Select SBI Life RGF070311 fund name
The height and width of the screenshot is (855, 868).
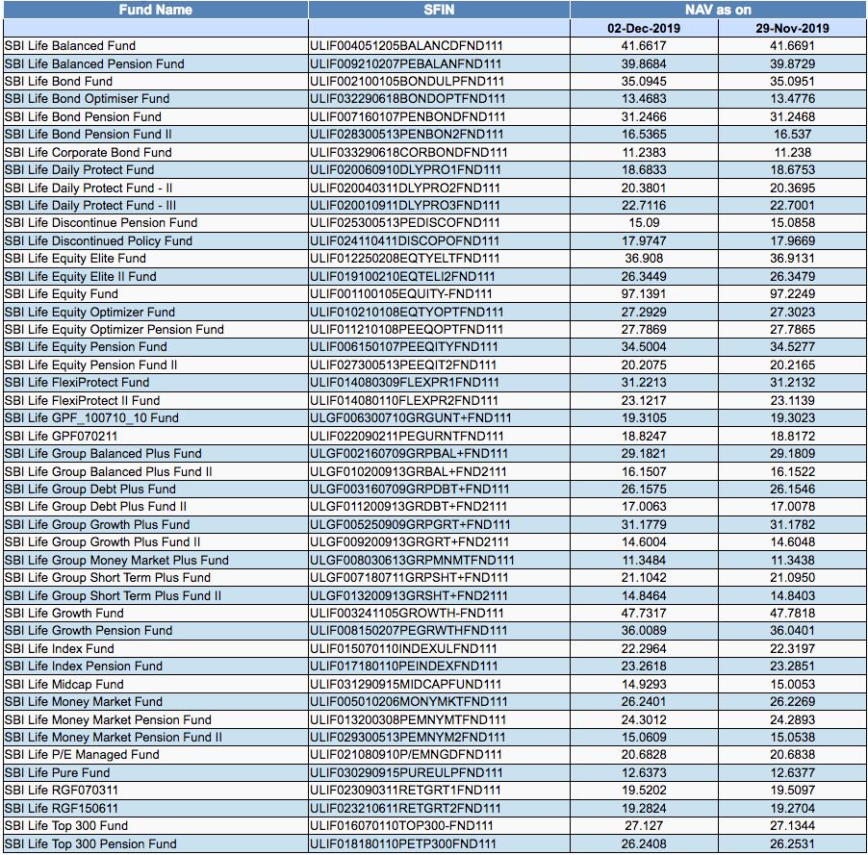tap(62, 791)
